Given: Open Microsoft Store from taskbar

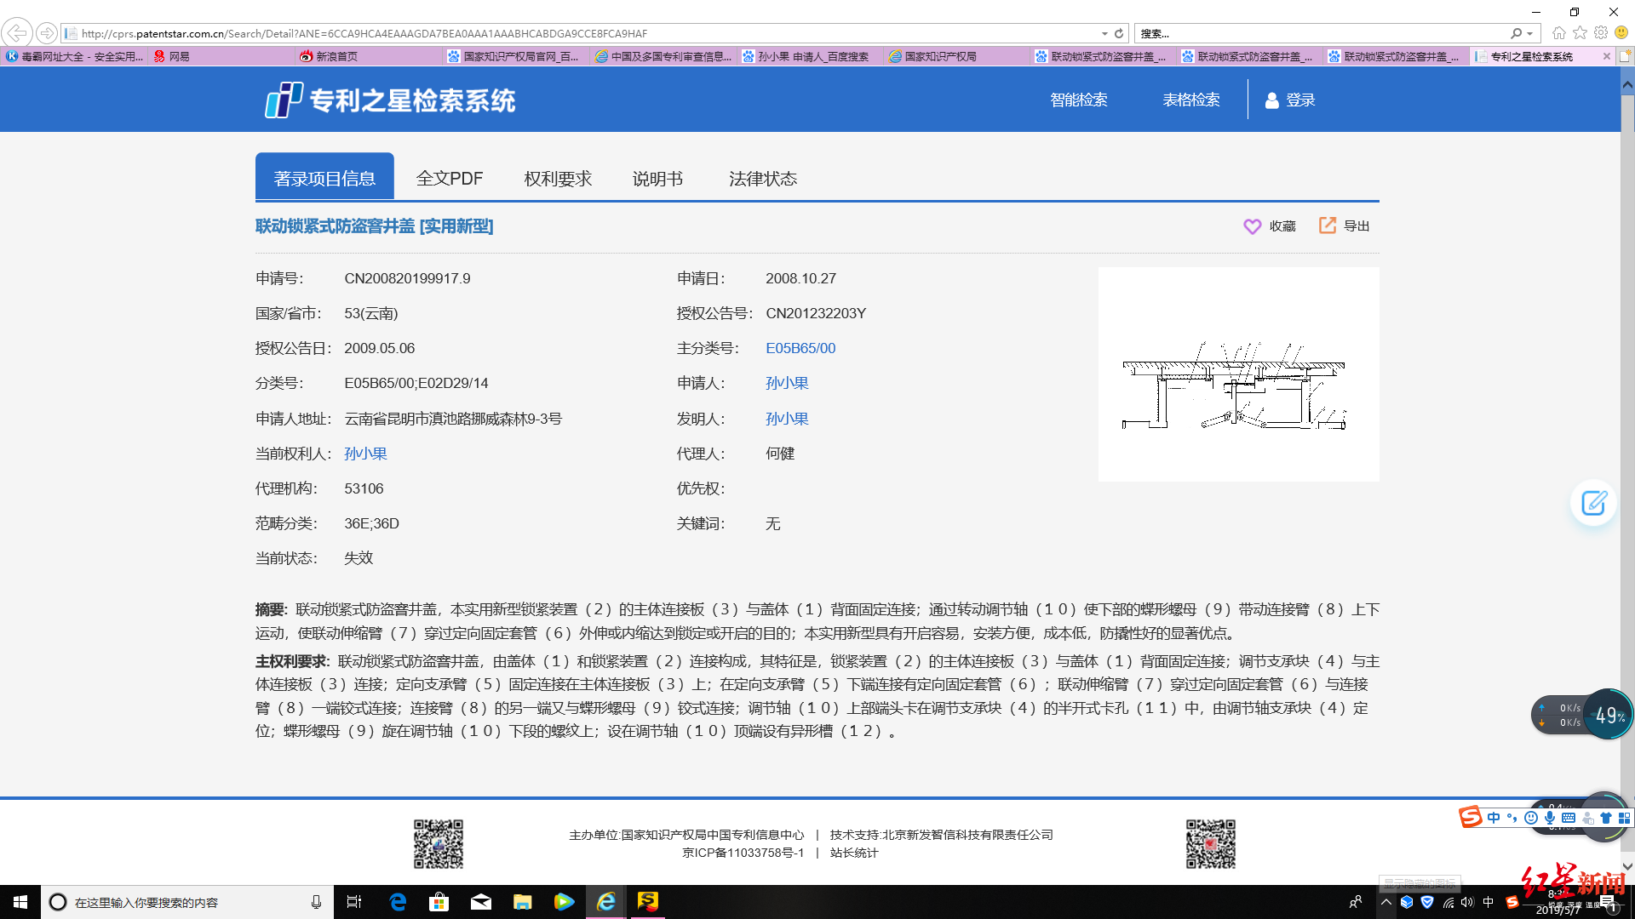Looking at the screenshot, I should click(x=439, y=902).
